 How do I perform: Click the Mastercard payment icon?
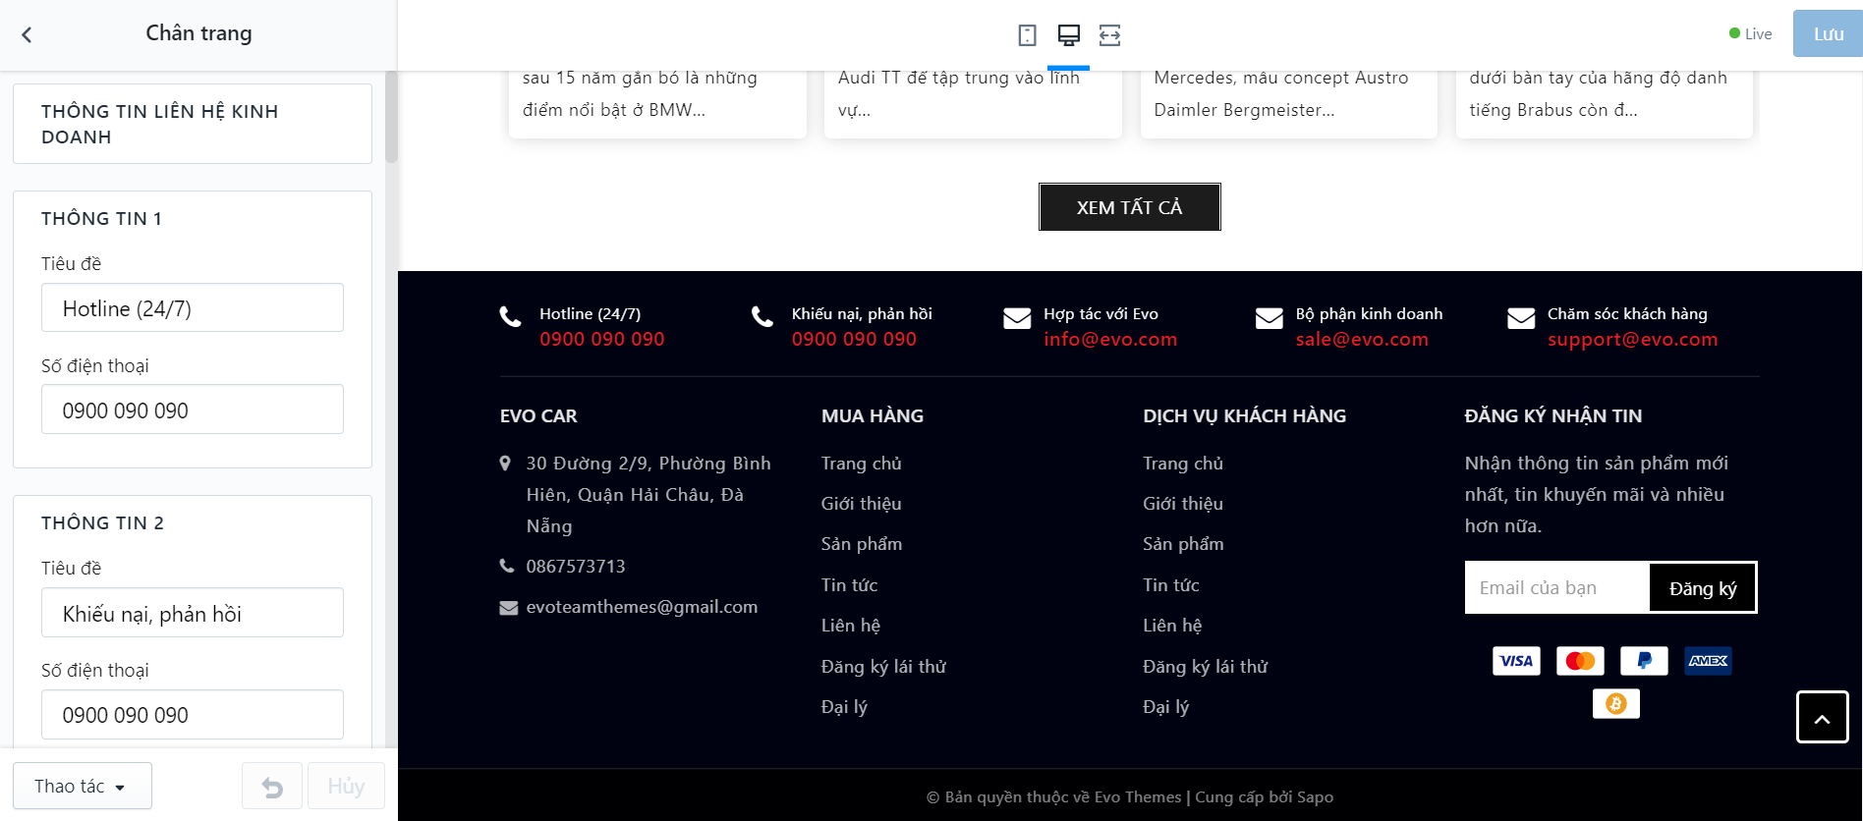click(1580, 661)
